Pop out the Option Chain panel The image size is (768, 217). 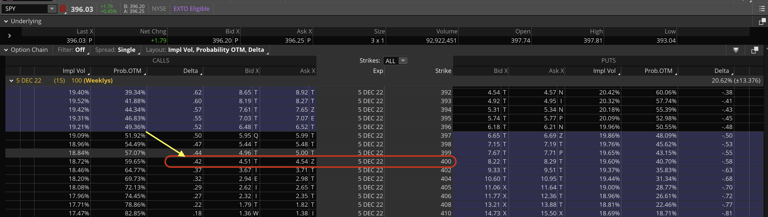(x=754, y=50)
